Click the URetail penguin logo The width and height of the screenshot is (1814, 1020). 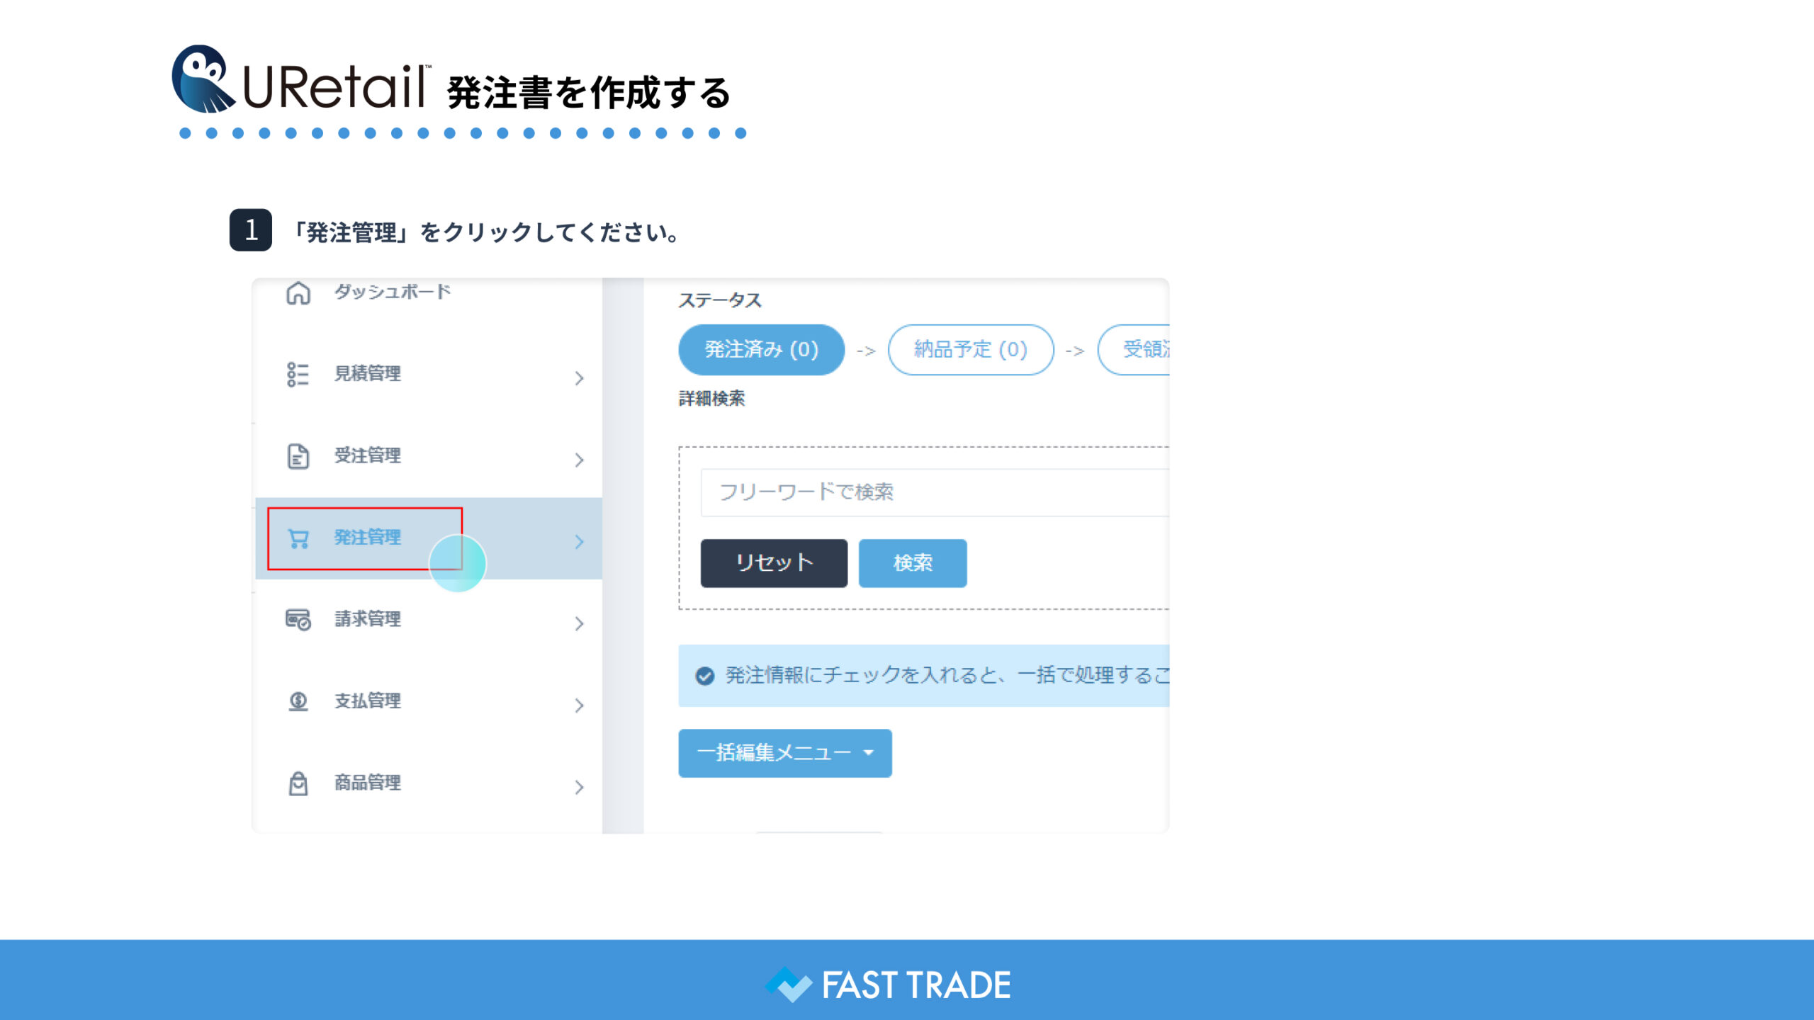(203, 79)
